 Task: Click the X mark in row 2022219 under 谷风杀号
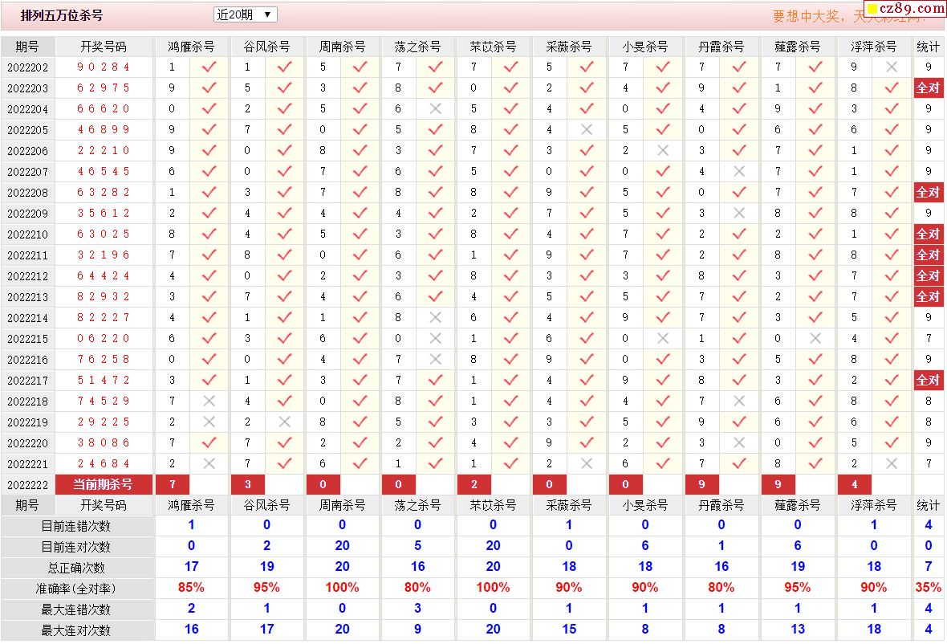284,422
